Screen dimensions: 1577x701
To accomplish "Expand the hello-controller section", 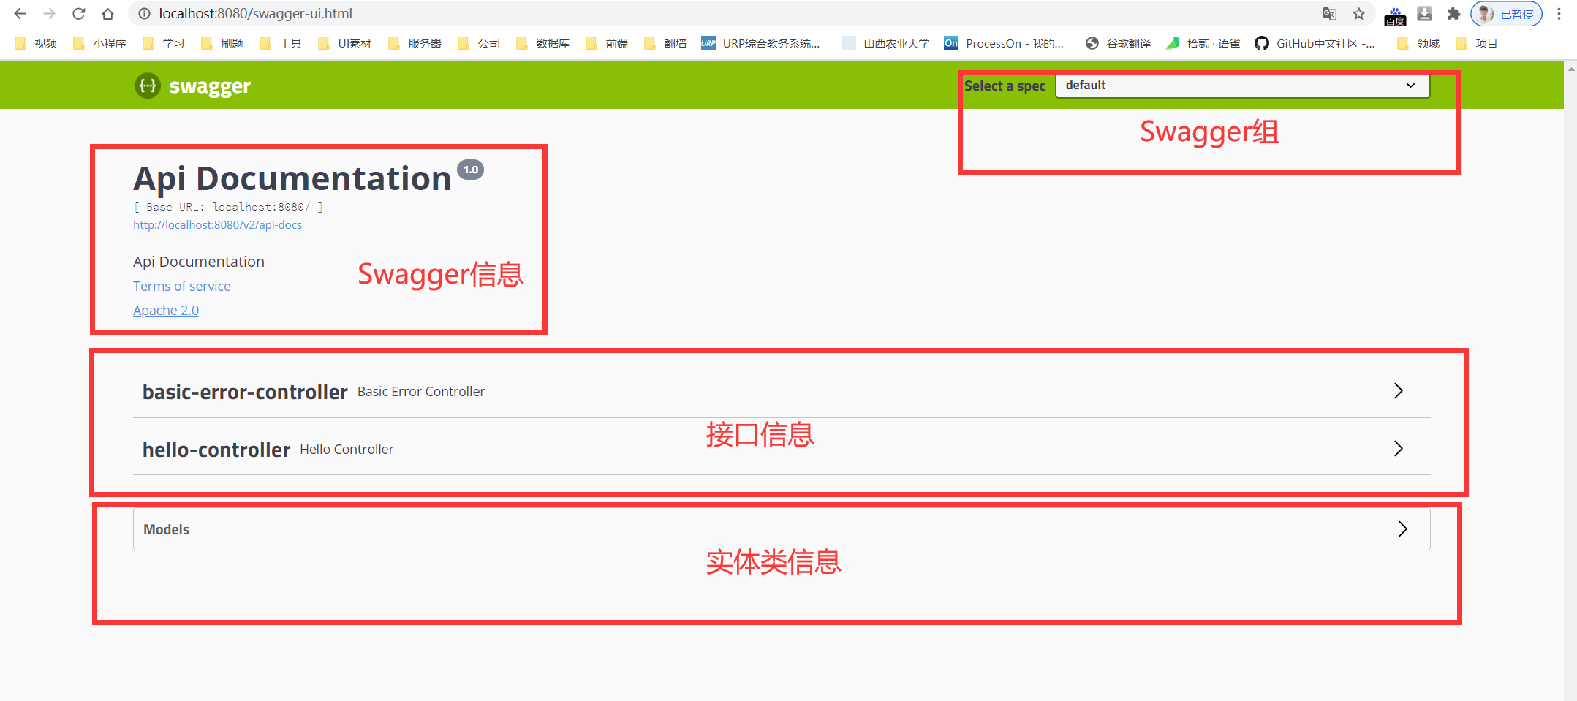I will coord(782,449).
